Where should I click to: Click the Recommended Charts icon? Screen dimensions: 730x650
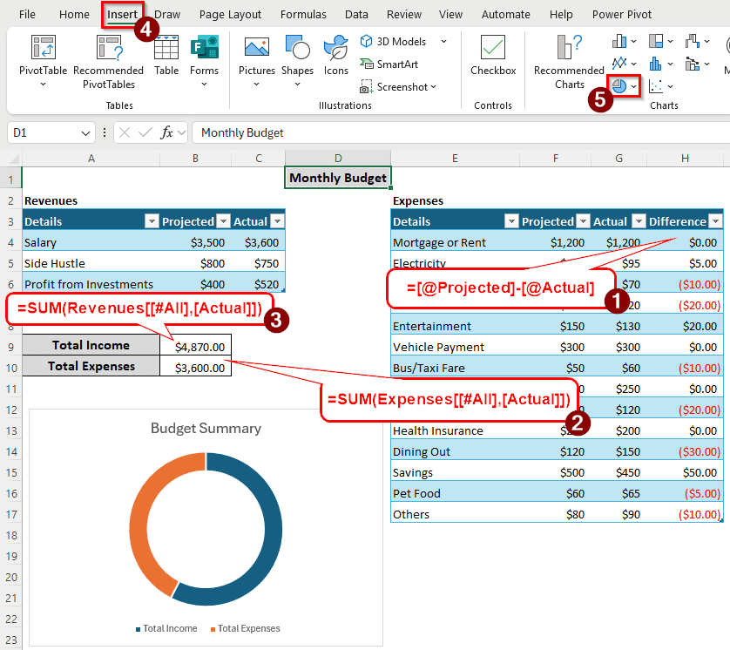coord(569,49)
